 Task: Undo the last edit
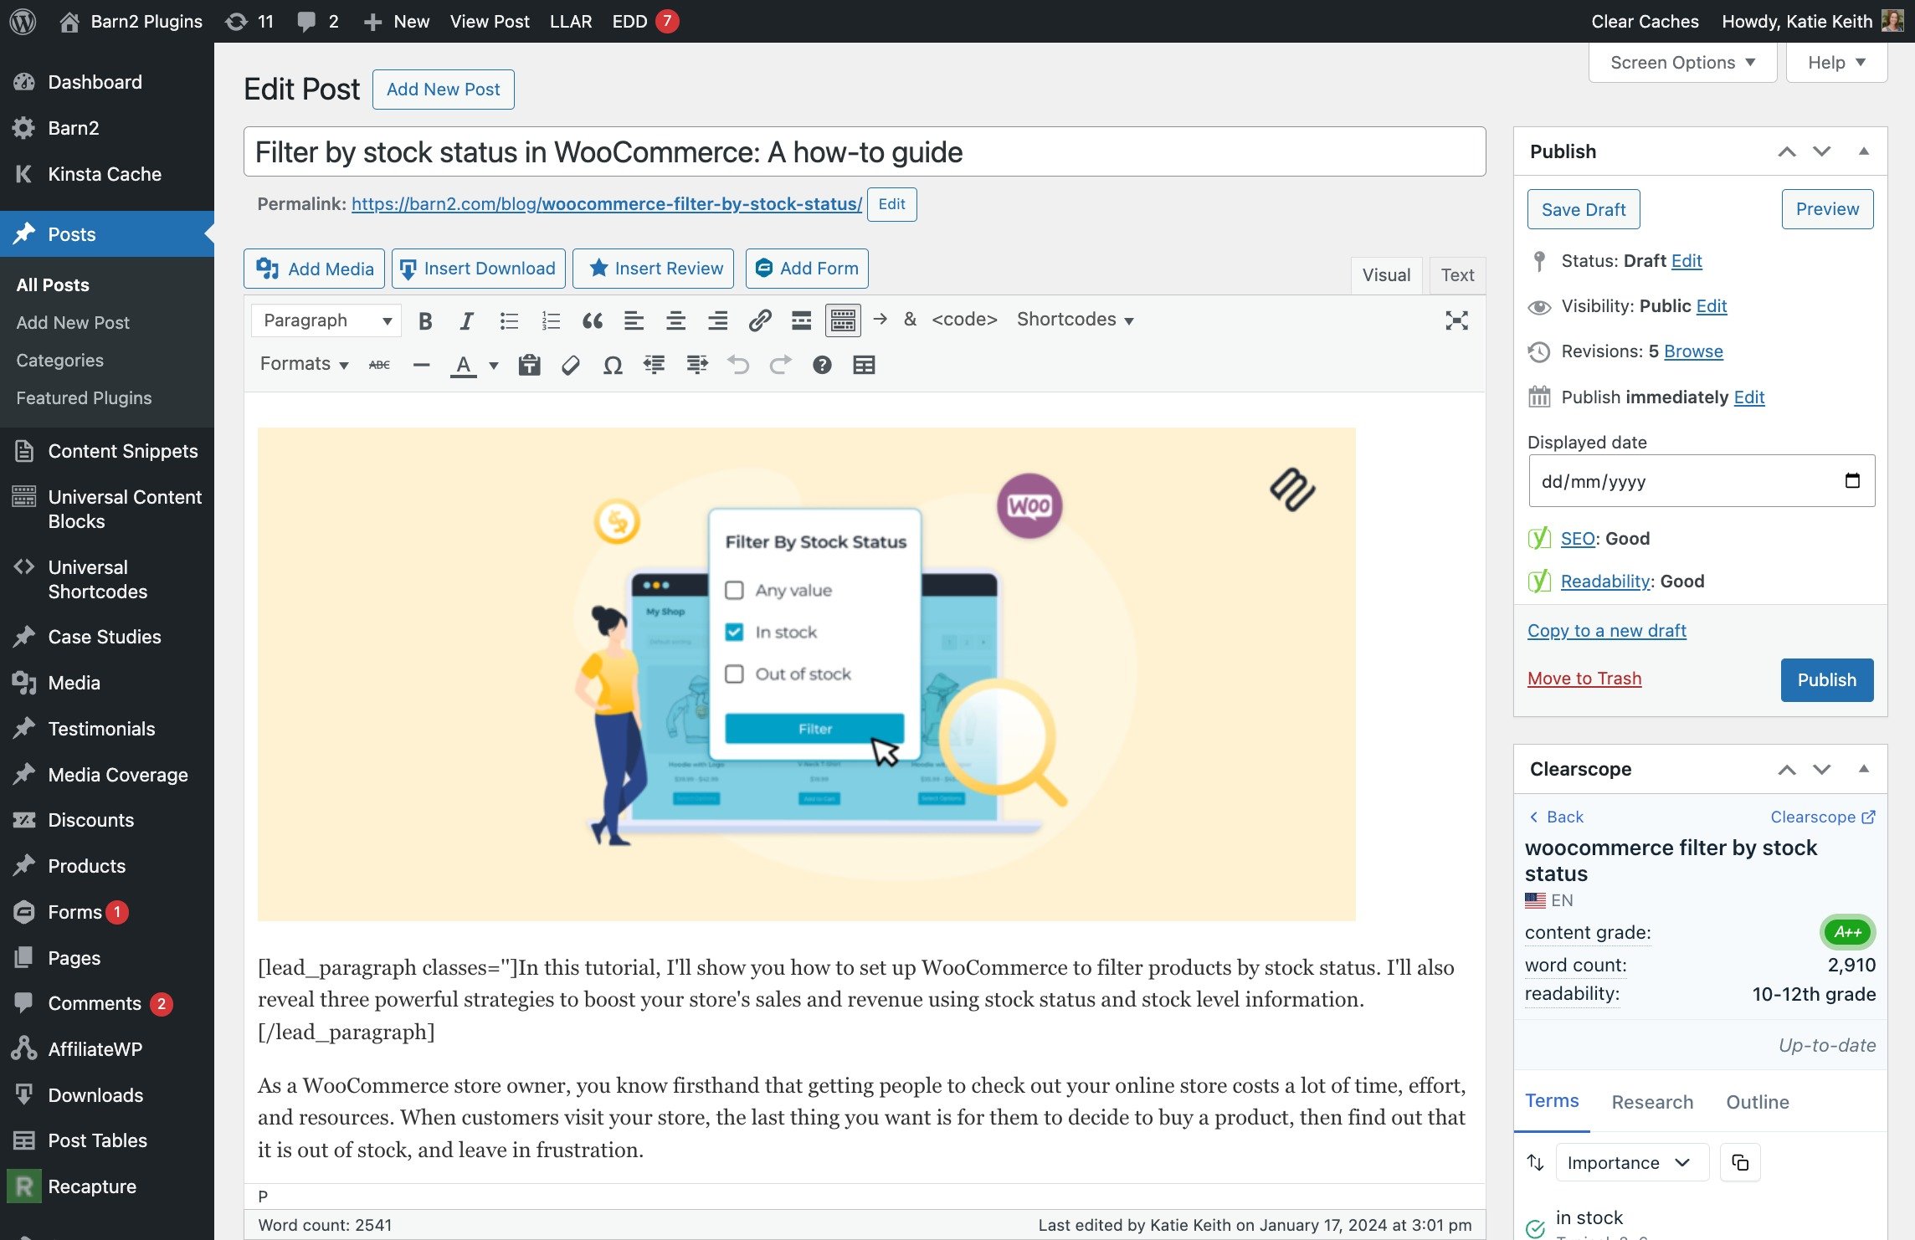[x=738, y=365]
